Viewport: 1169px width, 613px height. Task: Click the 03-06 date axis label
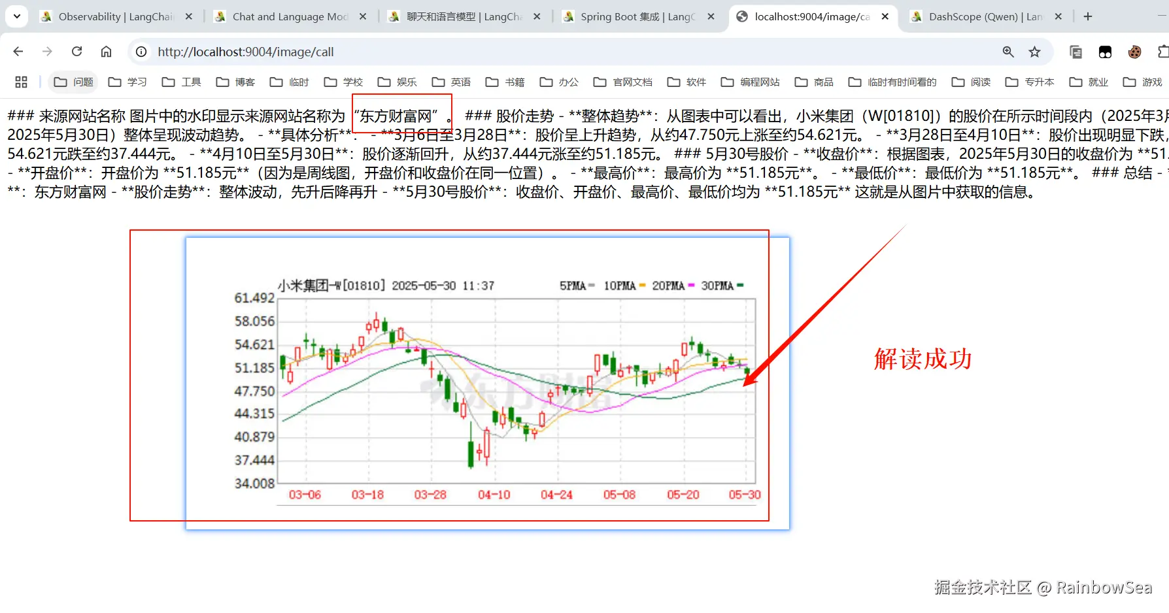pyautogui.click(x=305, y=495)
